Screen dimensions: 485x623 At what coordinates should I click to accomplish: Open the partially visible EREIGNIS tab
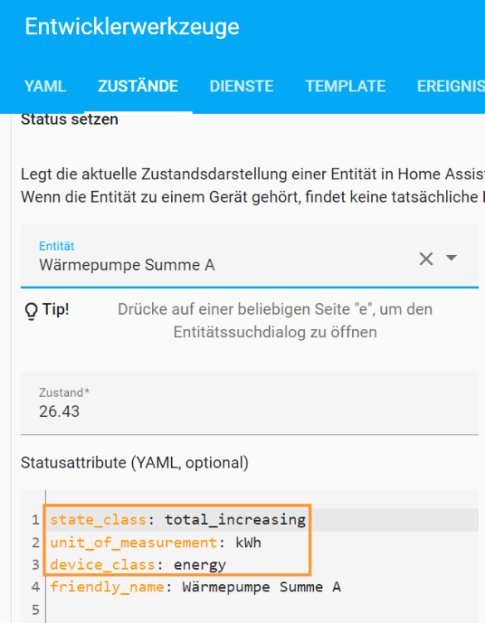(x=450, y=86)
